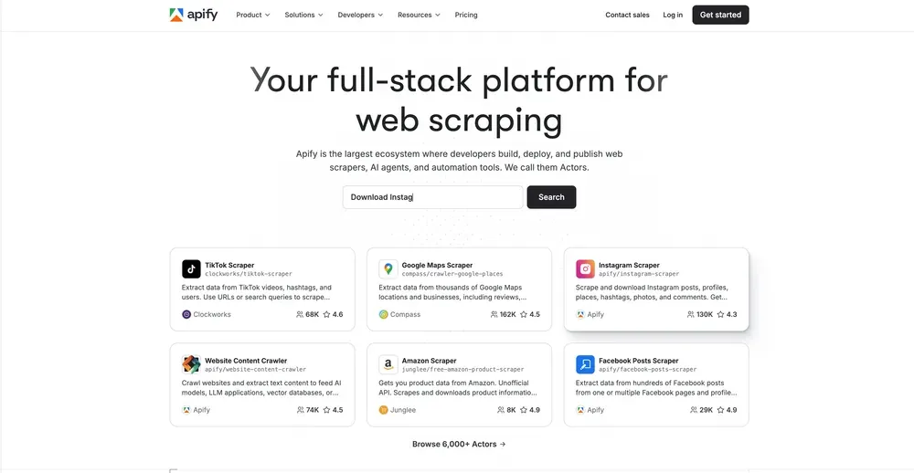Screen dimensions: 914x473
Task: Click the Amazon Scraper description text
Action: 458,388
